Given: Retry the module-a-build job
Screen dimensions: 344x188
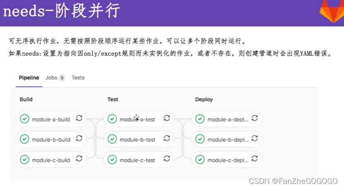Looking at the screenshot, I should 79,118.
